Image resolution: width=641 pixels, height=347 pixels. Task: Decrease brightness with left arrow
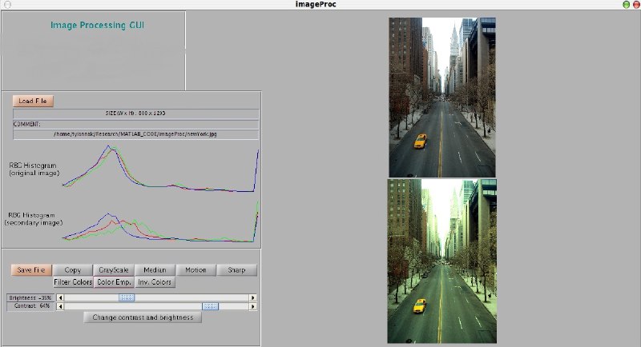60,297
